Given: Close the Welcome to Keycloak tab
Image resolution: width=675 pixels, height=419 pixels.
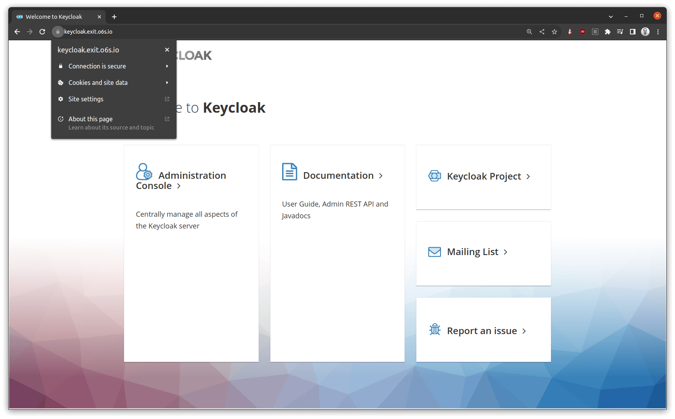Looking at the screenshot, I should [x=99, y=17].
